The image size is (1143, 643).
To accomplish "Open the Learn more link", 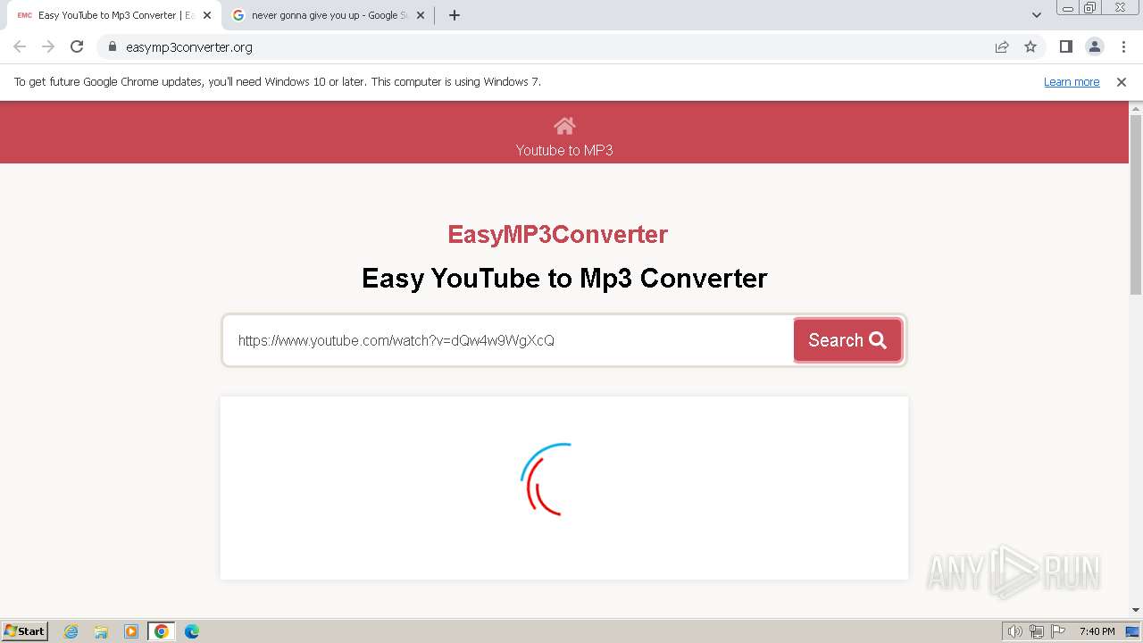I will coord(1072,81).
